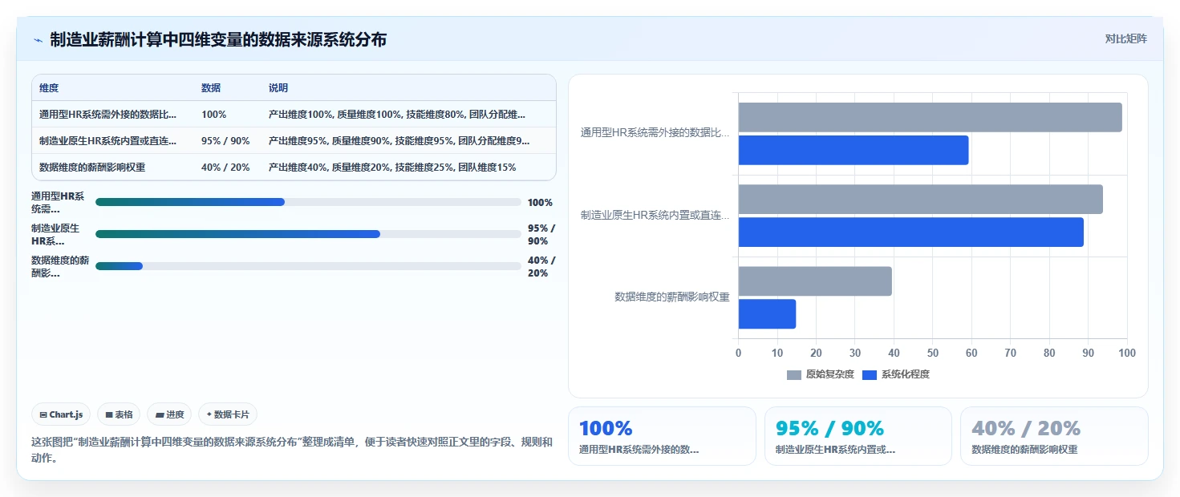
Task: Open the 40% / 20% data card
Action: [1054, 436]
